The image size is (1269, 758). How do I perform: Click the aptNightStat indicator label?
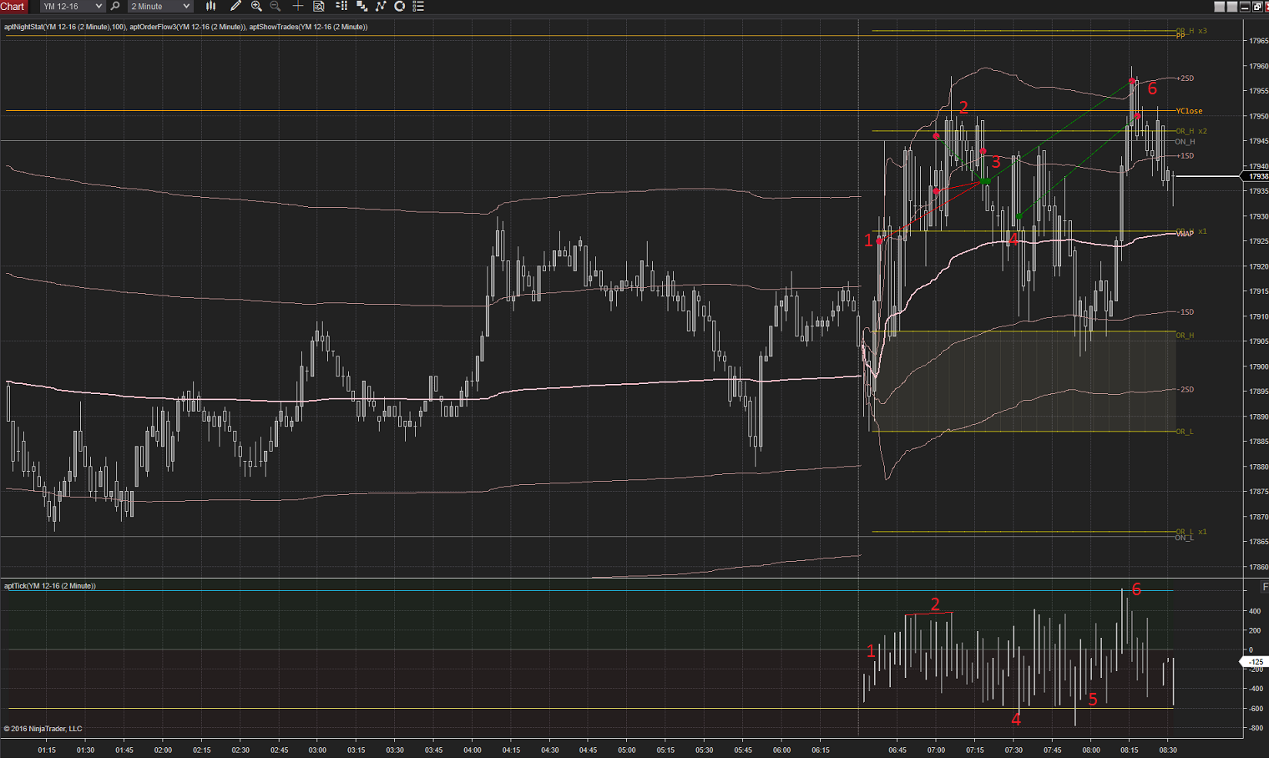coord(65,27)
